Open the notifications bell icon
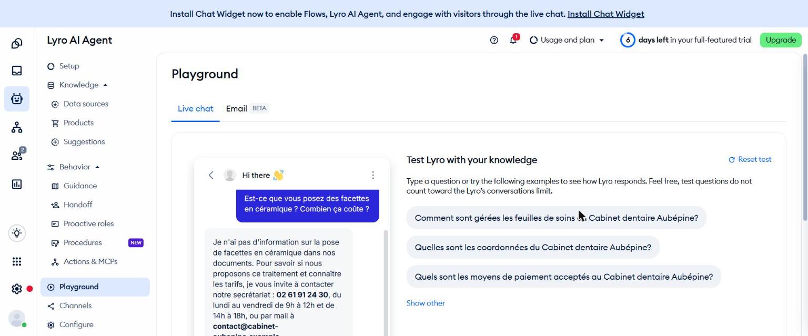 coord(513,40)
